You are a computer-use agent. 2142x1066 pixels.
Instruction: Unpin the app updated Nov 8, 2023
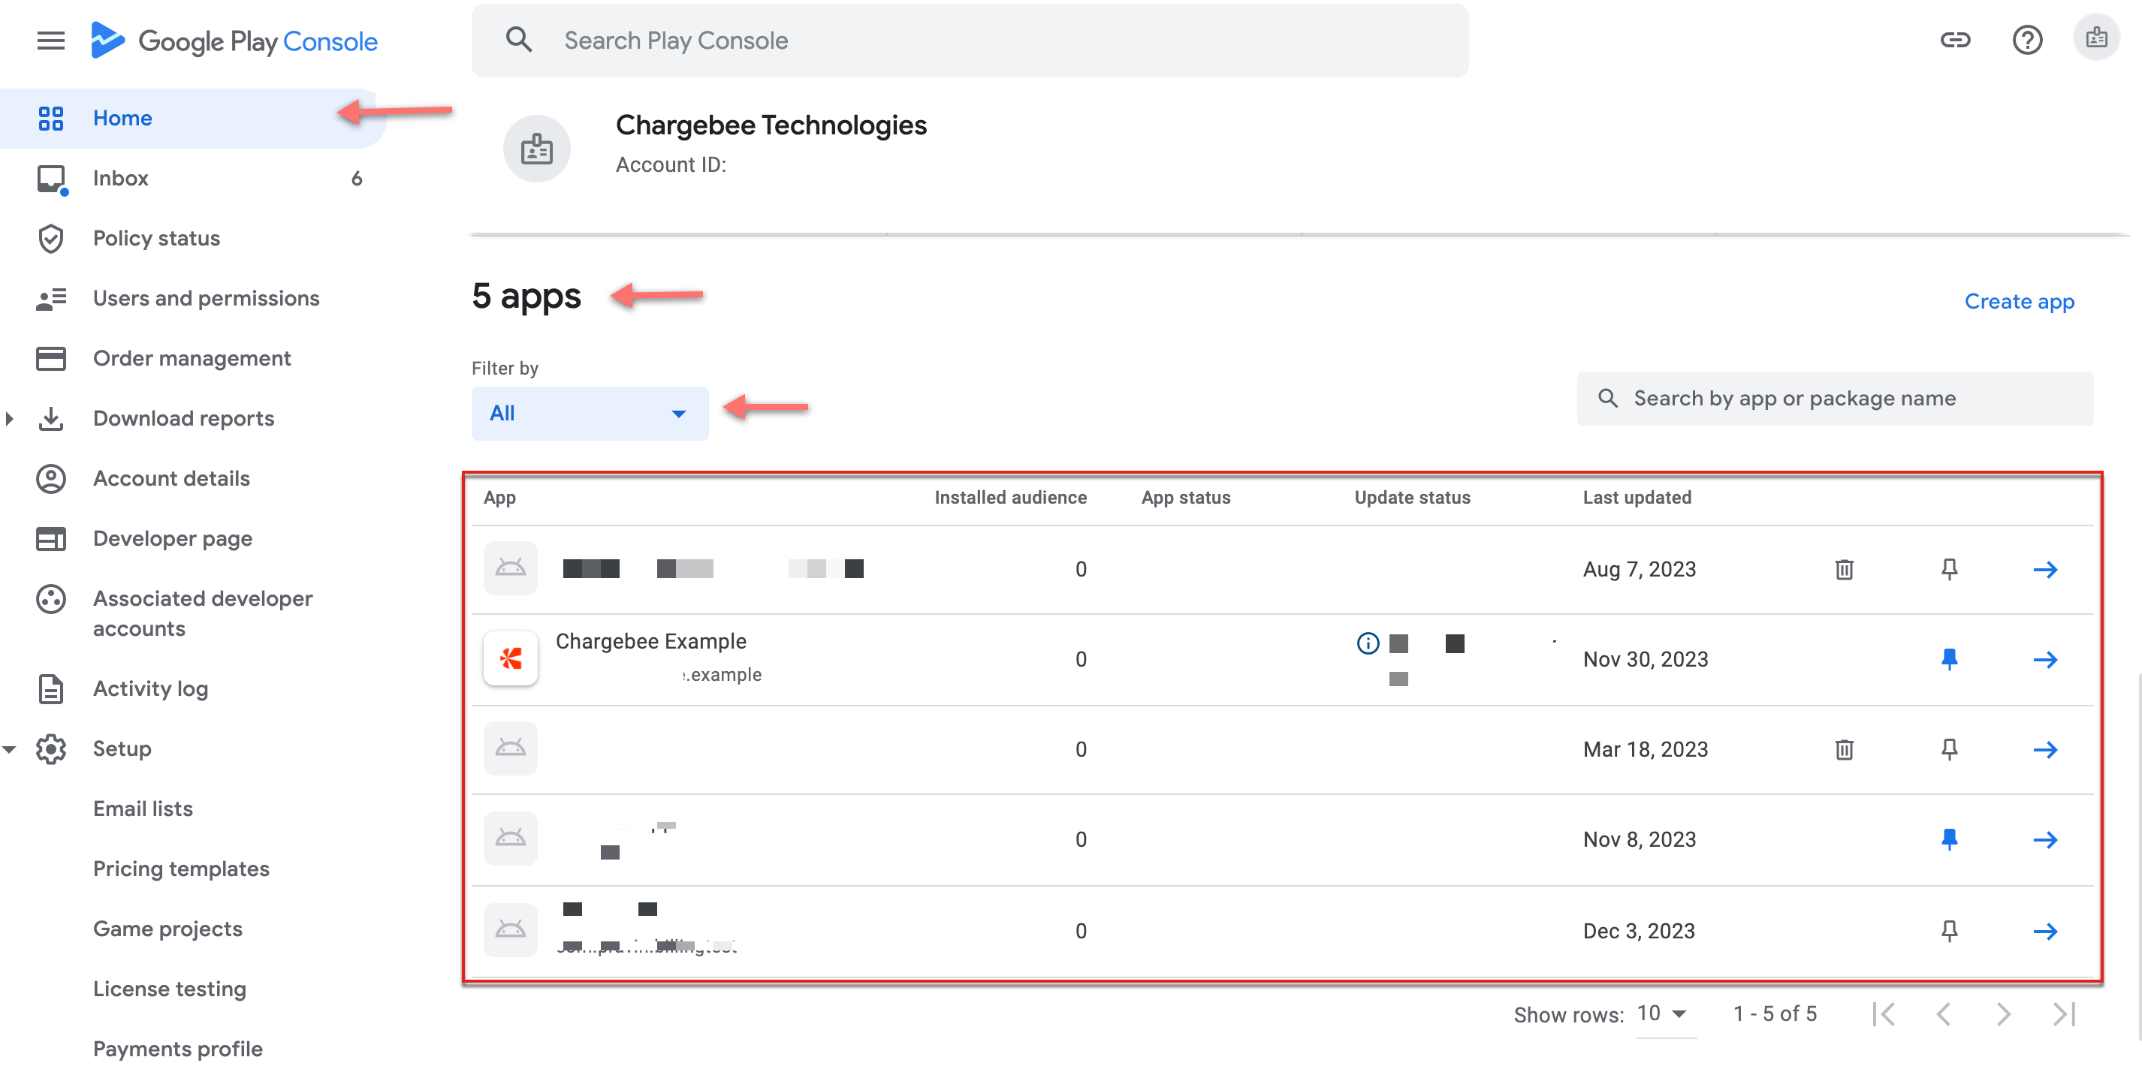1948,839
